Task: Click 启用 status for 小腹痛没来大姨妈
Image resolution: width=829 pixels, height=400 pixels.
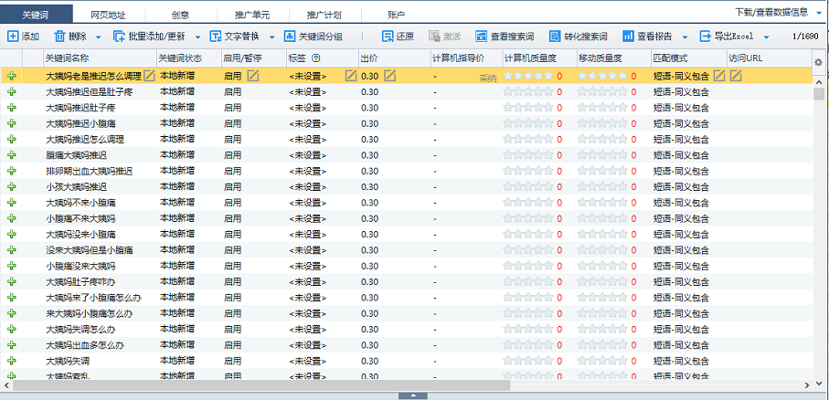Action: [233, 267]
